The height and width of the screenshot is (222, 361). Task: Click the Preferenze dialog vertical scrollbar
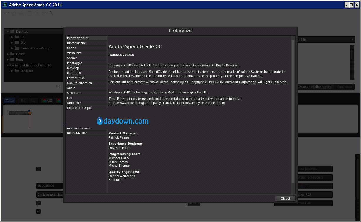click(292, 112)
